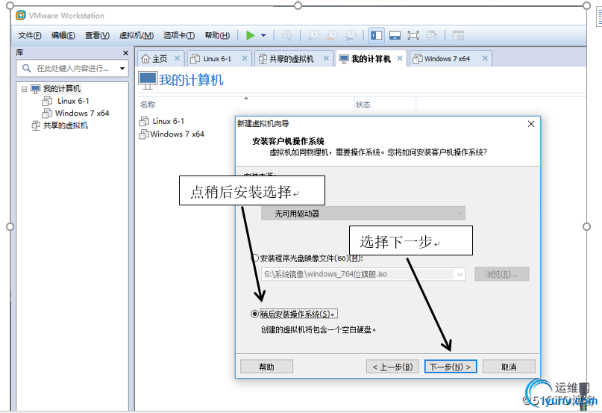
Task: Sort list by the 状态 column header
Action: 363,105
